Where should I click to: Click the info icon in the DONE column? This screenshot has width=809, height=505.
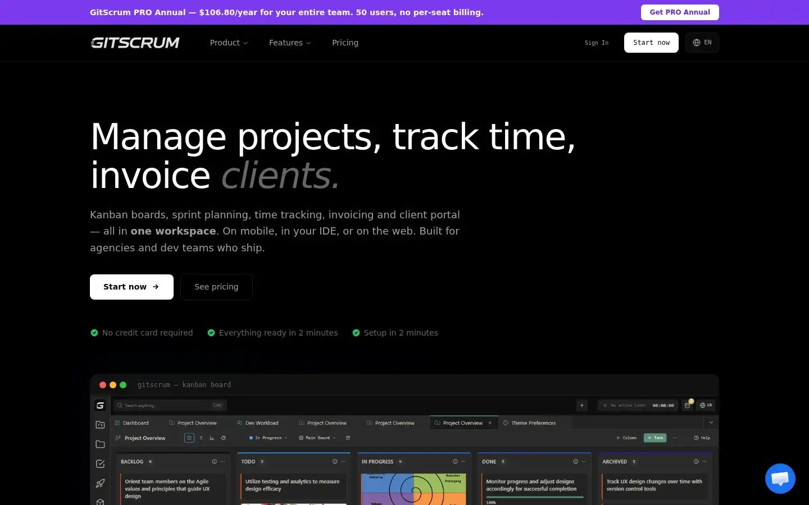click(575, 462)
